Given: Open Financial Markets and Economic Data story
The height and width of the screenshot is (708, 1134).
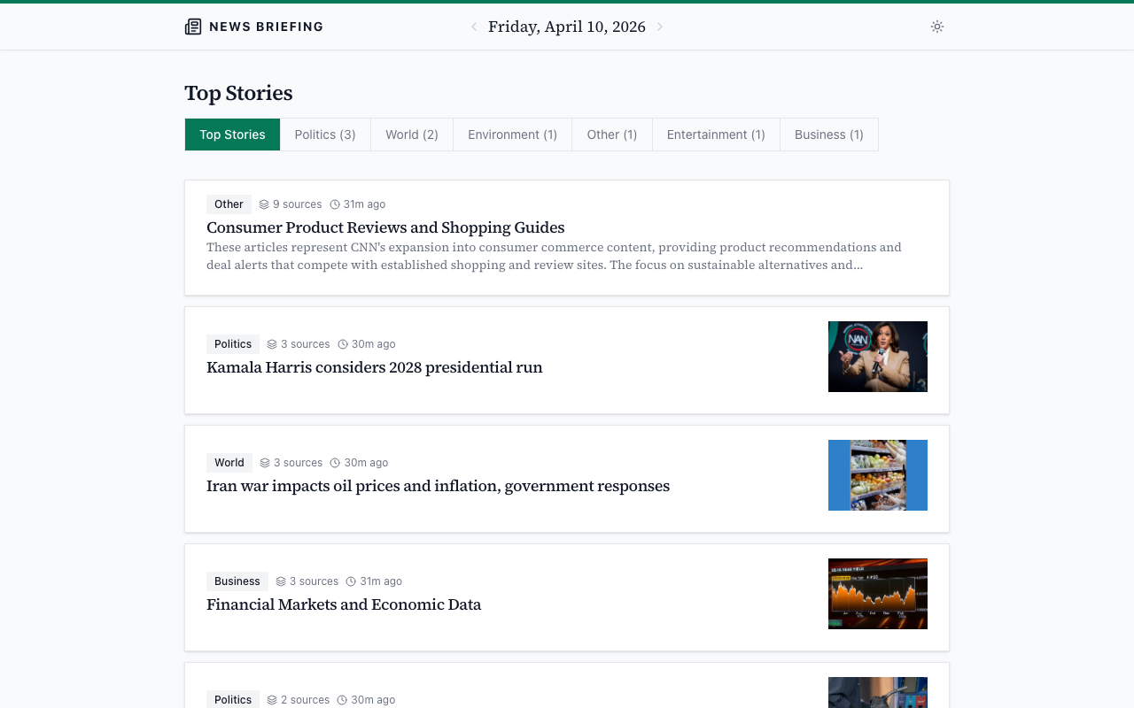Looking at the screenshot, I should pos(344,604).
